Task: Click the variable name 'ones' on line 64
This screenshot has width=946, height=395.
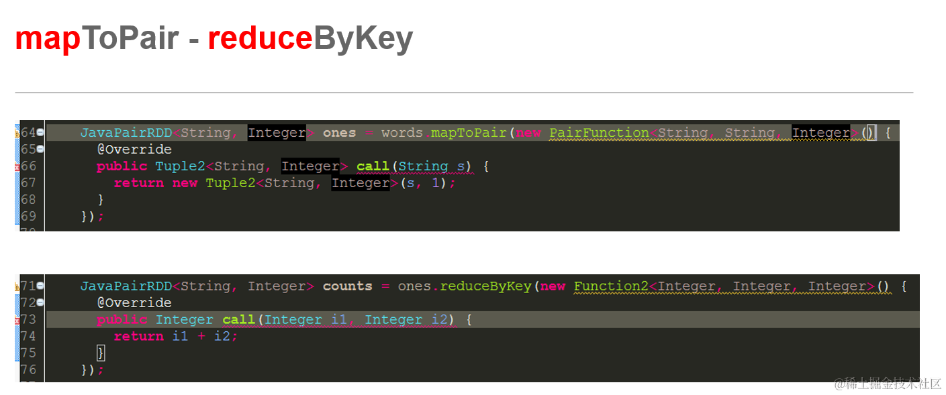Action: [339, 133]
